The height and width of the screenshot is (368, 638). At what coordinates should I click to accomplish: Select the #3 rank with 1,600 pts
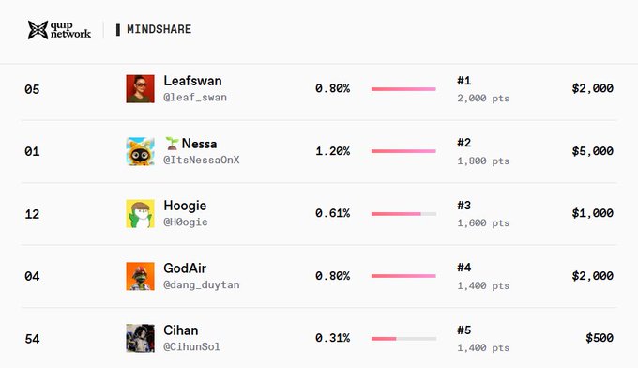point(483,214)
